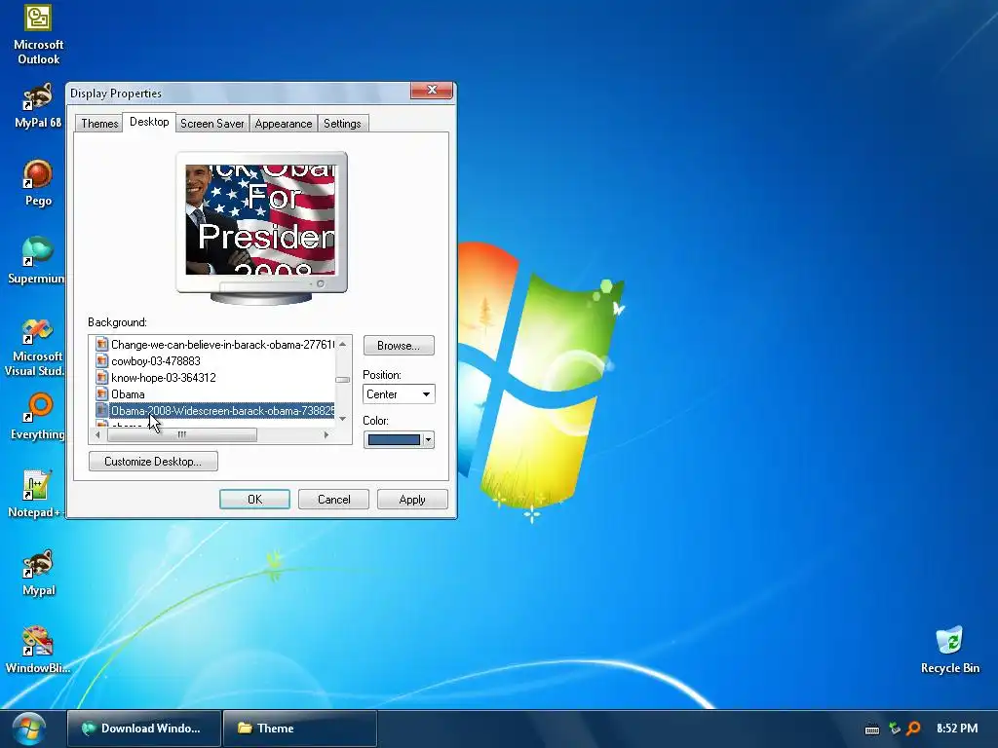This screenshot has width=998, height=748.
Task: Select know-hope-03-364312 background
Action: (164, 377)
